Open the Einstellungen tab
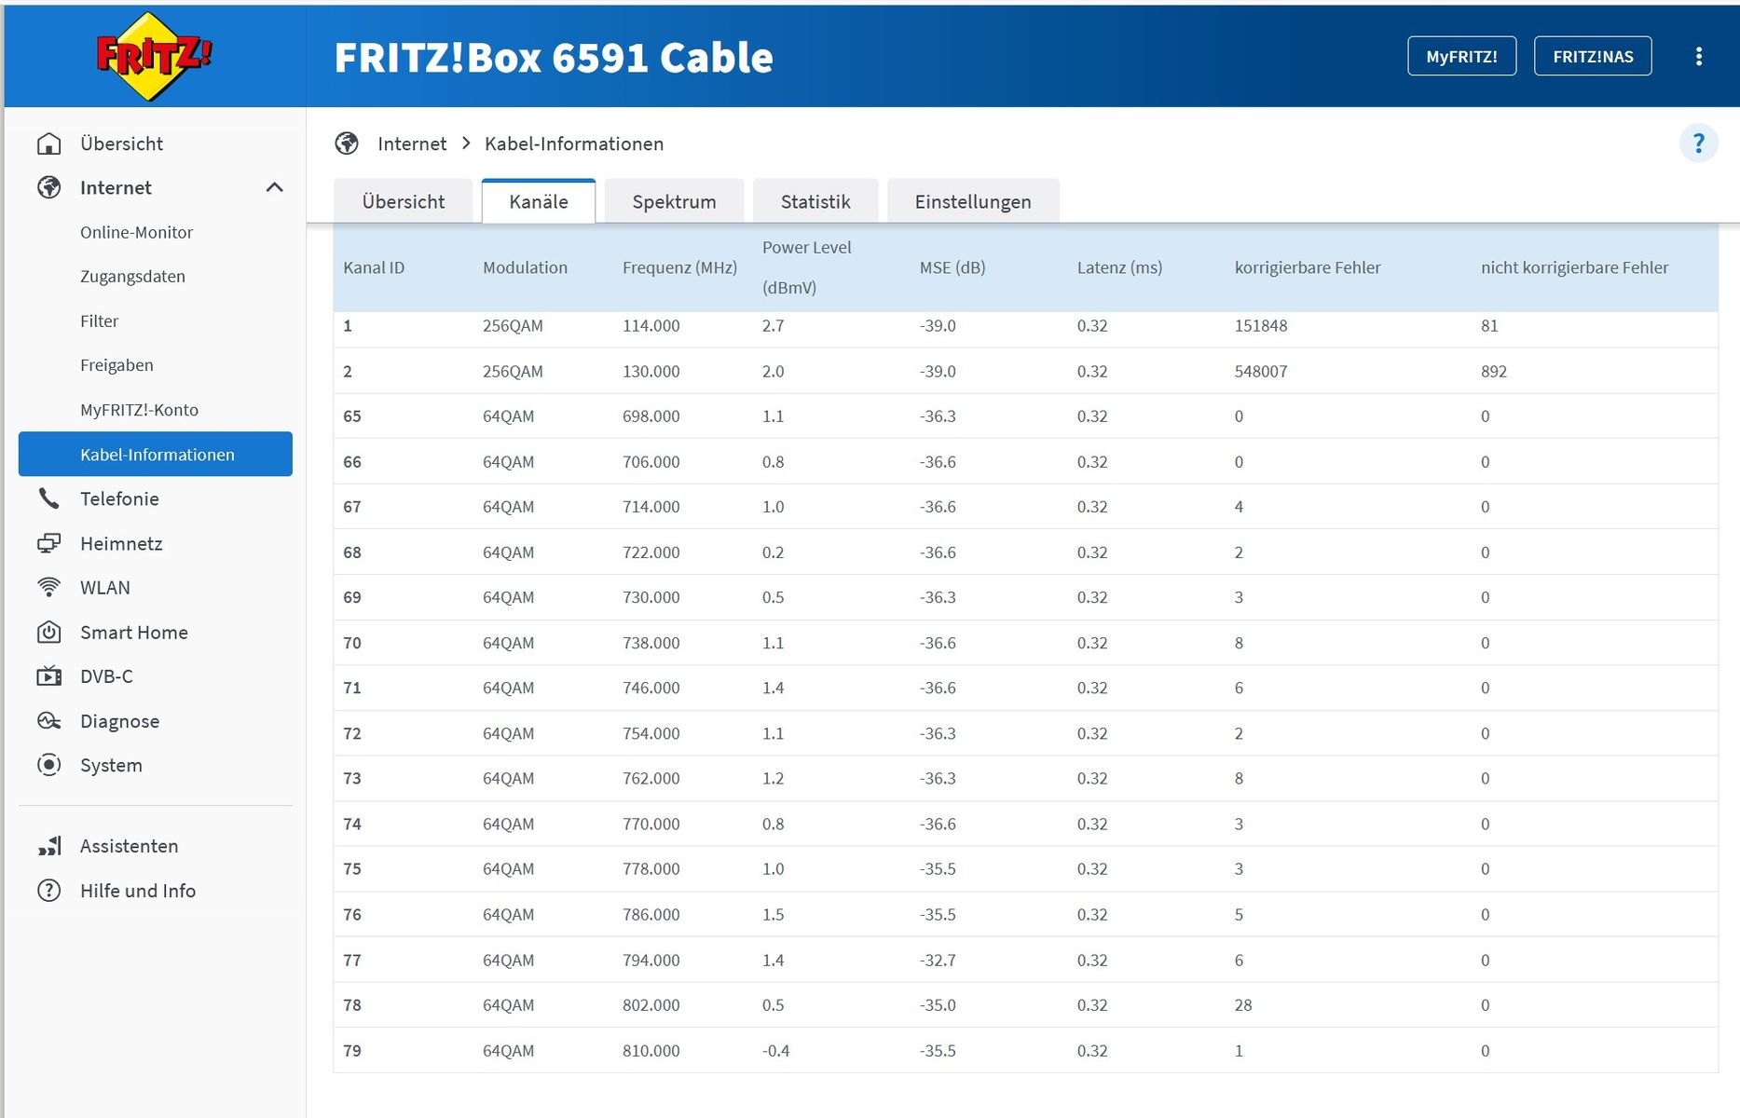 (973, 201)
